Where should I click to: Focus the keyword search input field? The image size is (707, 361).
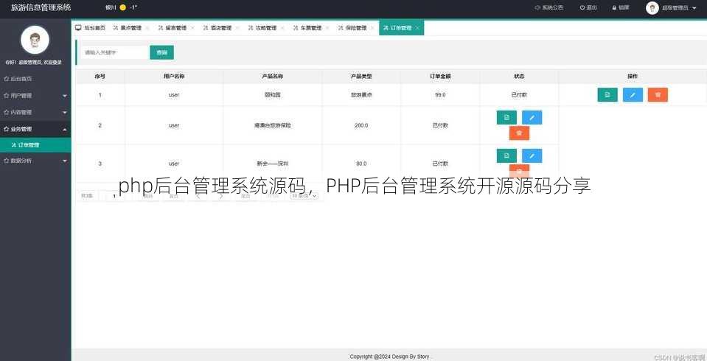(114, 53)
